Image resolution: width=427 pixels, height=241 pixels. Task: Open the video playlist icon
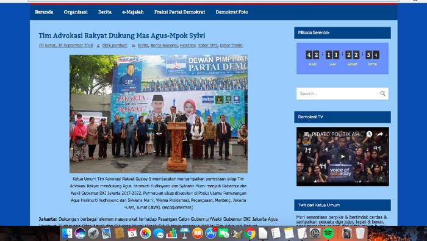click(x=306, y=134)
